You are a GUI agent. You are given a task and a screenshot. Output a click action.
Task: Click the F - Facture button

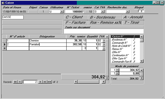76,22
